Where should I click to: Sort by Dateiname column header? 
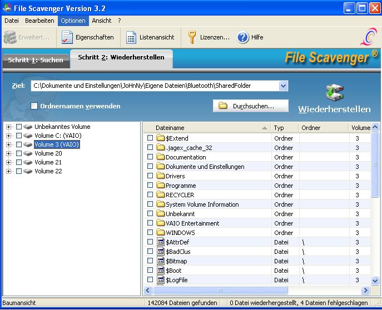pyautogui.click(x=207, y=128)
